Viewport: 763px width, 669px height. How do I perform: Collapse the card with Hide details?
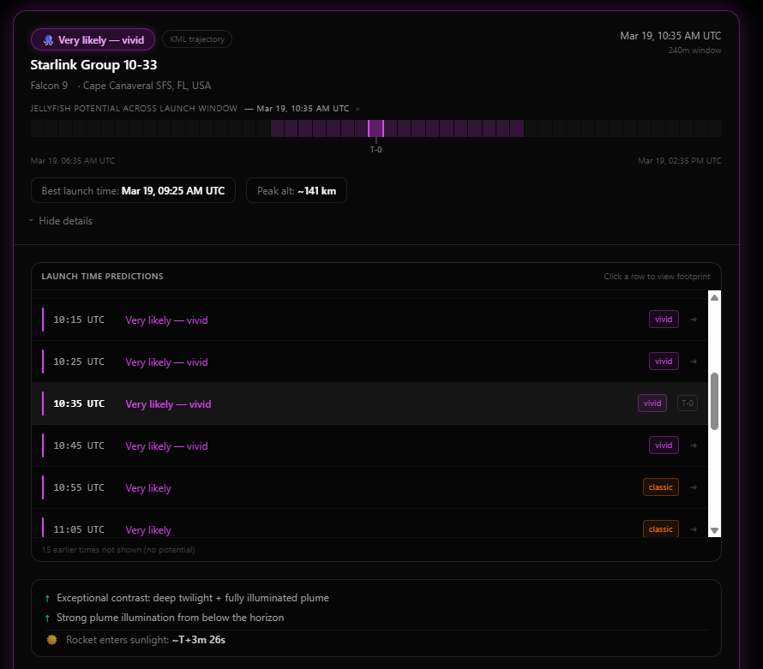[x=61, y=221]
